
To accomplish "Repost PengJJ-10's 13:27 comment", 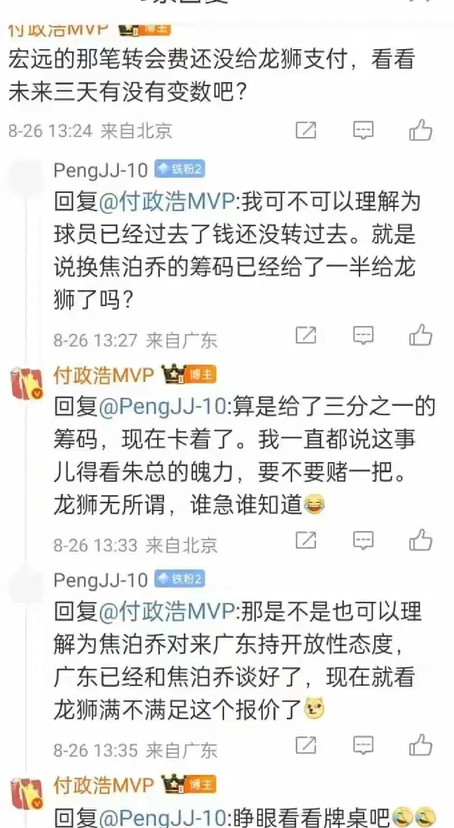I will [306, 336].
